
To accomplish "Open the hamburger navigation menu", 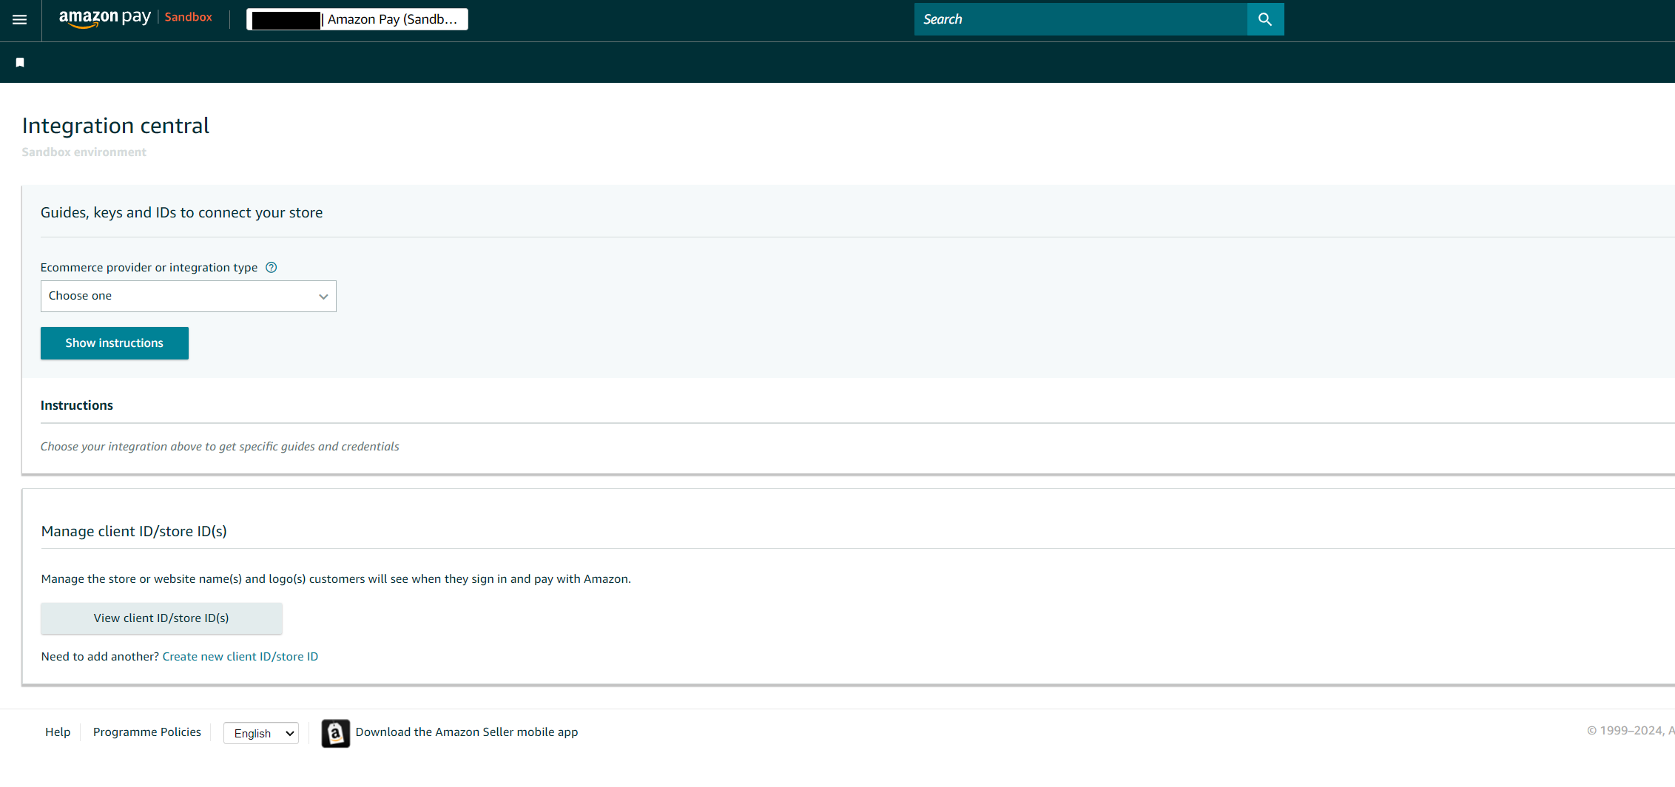I will [x=20, y=20].
